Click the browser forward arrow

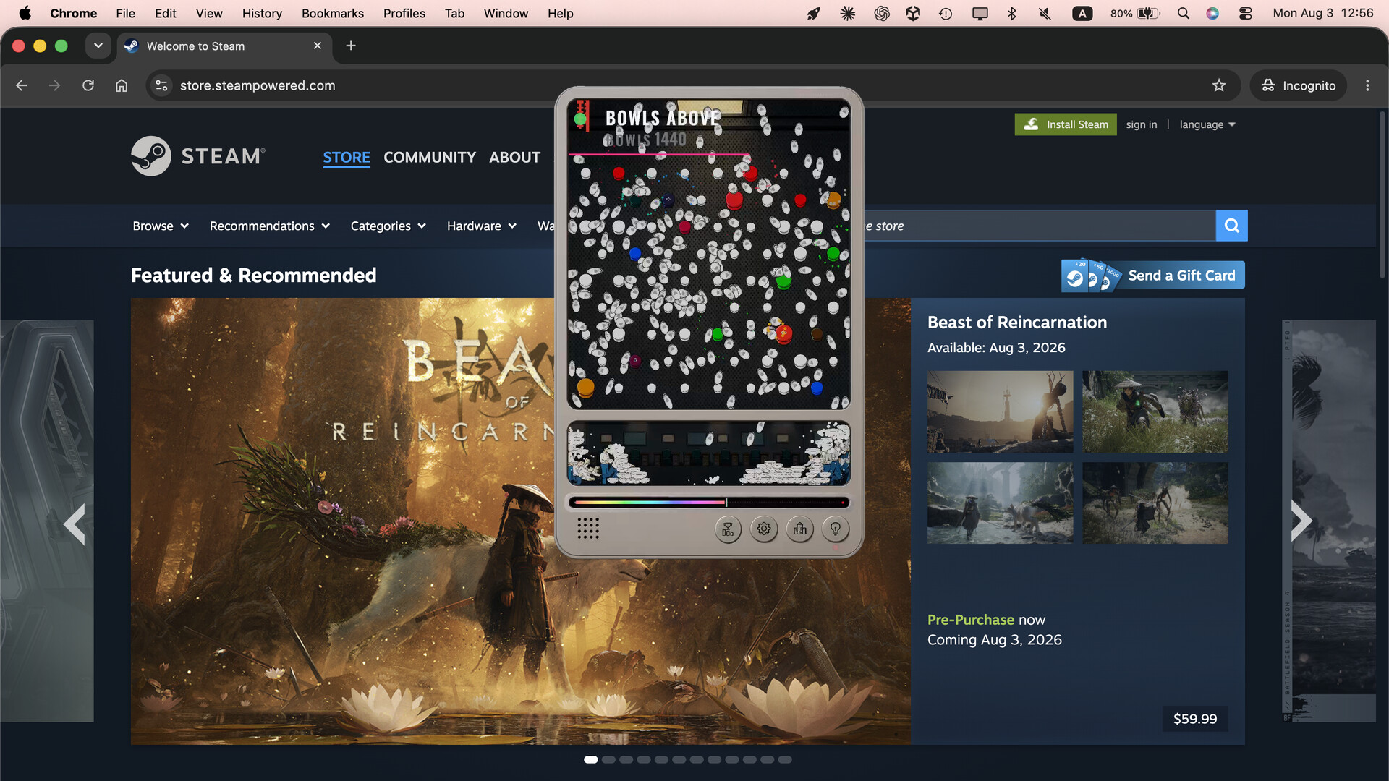point(55,85)
